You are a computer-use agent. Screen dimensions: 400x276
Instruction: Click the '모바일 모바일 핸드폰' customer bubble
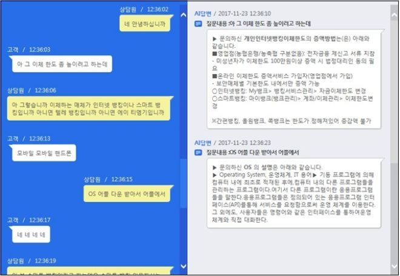(x=44, y=153)
